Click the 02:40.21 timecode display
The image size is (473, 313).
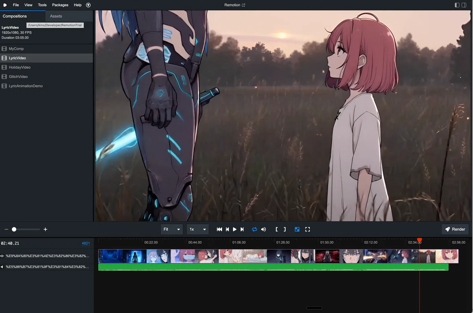tap(10, 244)
